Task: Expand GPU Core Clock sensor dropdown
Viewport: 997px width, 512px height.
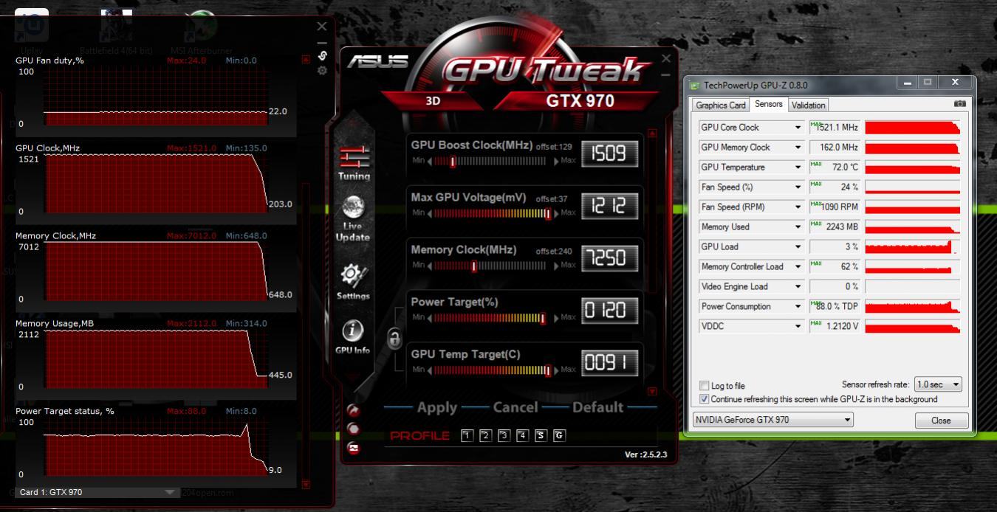Action: pyautogui.click(x=798, y=128)
